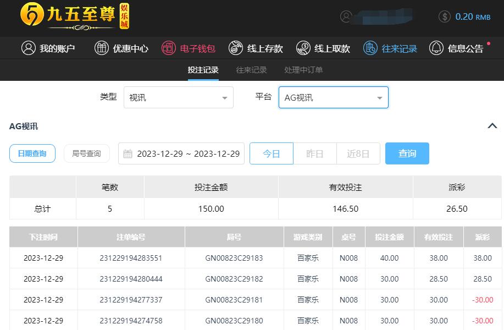This screenshot has height=330, width=504.
Task: Click the blue 查询 button
Action: point(407,153)
